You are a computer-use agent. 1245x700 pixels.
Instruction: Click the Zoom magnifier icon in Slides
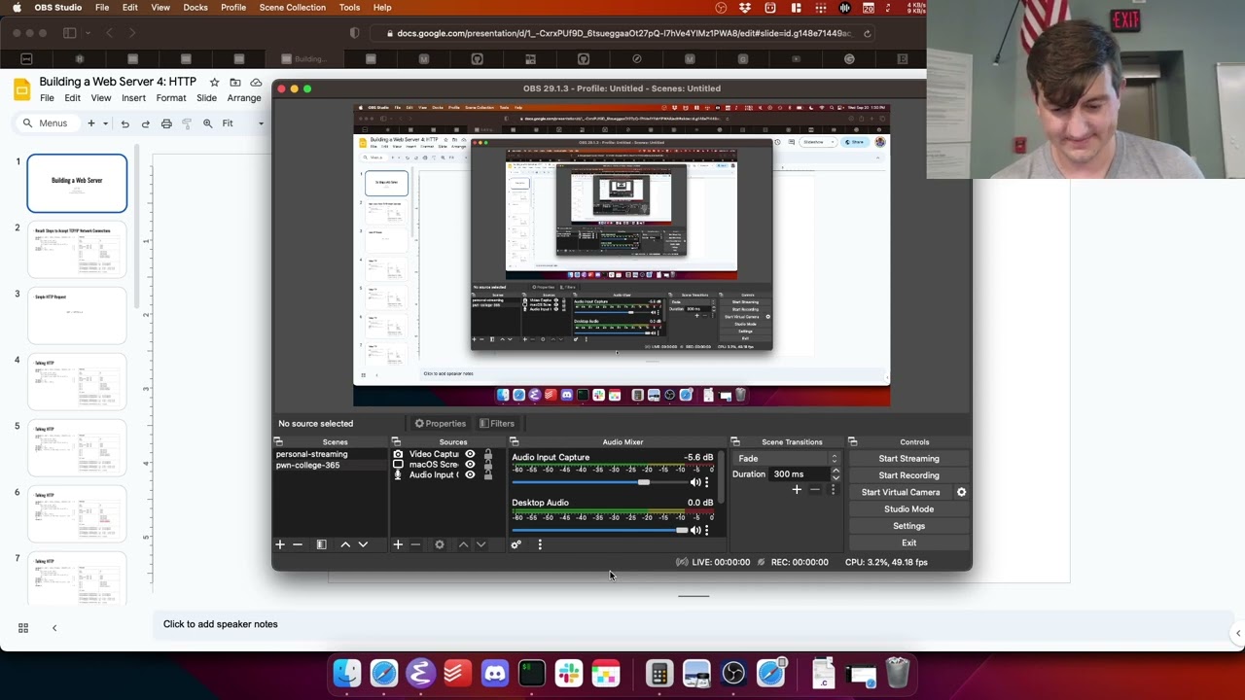click(x=207, y=123)
